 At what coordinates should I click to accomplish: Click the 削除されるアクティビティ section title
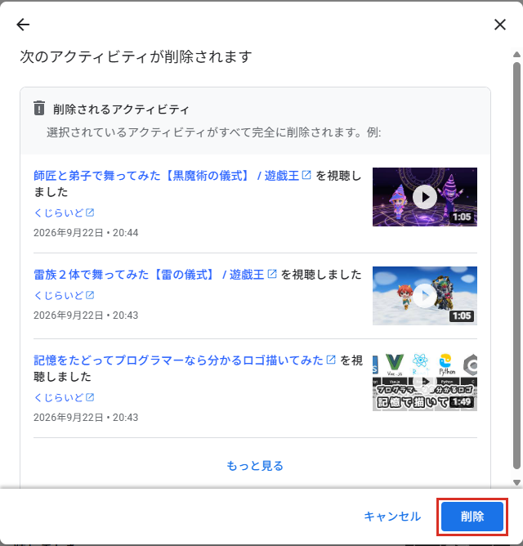tap(121, 110)
